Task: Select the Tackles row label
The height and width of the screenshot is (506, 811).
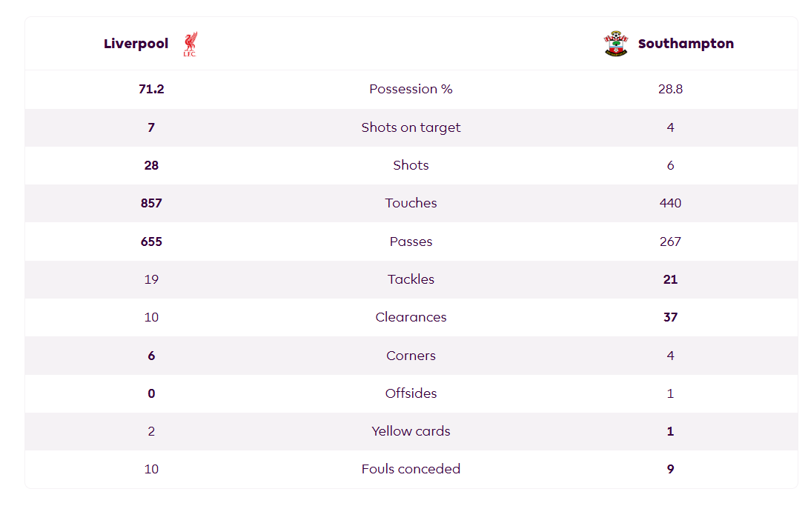Action: click(411, 279)
